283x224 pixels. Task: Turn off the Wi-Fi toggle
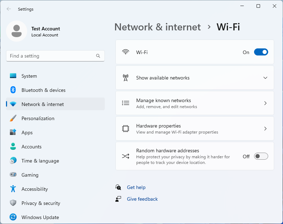pyautogui.click(x=261, y=52)
